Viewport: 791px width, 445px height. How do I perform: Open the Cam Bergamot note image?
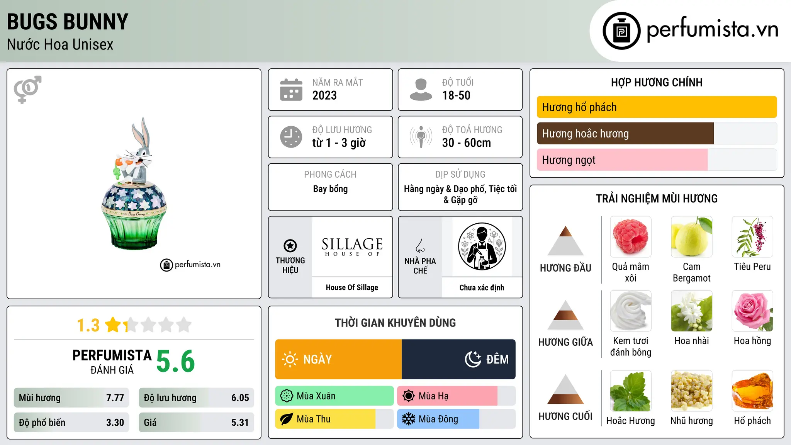pyautogui.click(x=691, y=237)
